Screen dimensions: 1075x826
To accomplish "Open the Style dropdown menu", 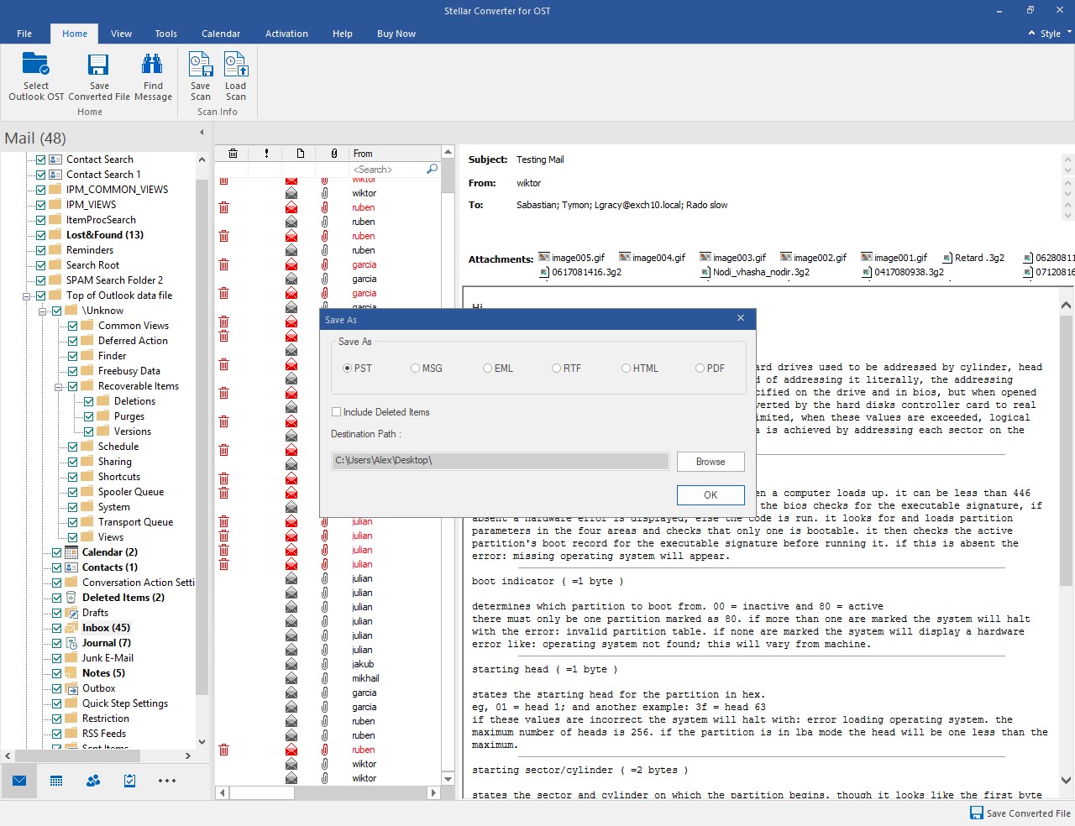I will [x=1051, y=34].
